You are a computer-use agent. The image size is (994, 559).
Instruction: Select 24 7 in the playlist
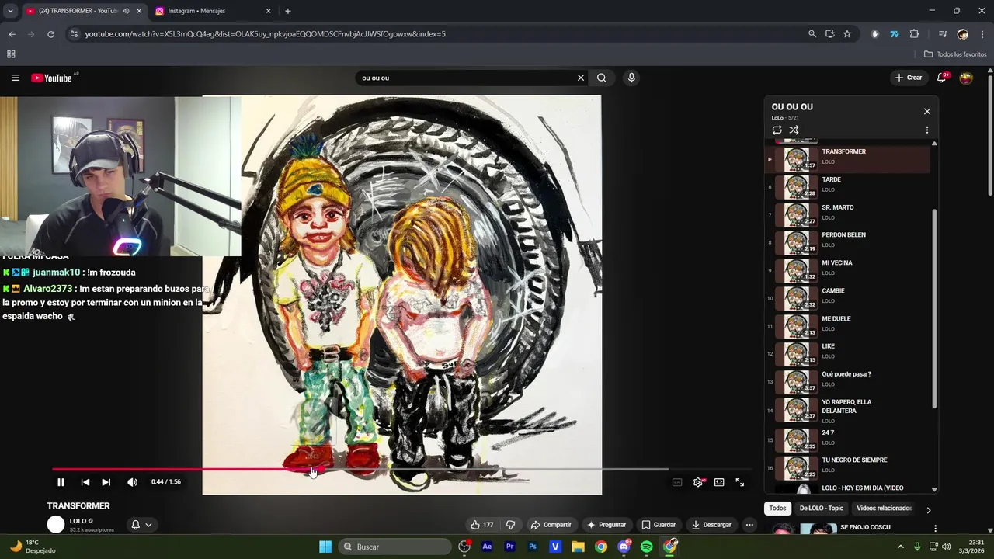(x=848, y=439)
